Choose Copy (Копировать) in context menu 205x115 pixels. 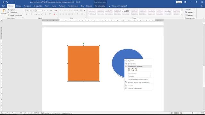138,64
